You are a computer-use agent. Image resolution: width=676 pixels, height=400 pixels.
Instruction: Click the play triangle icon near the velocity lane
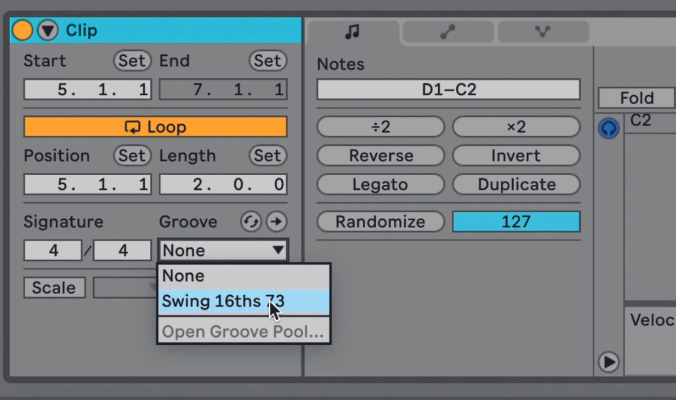pos(608,362)
